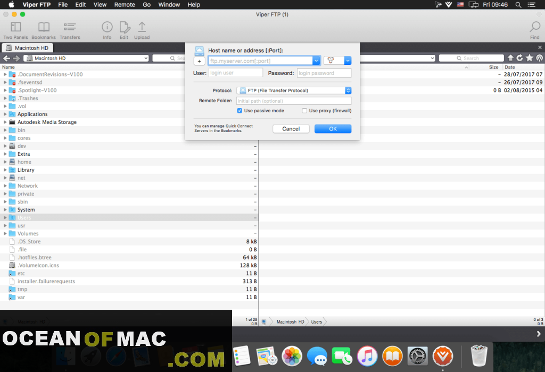Click the Cancel button

coord(291,129)
